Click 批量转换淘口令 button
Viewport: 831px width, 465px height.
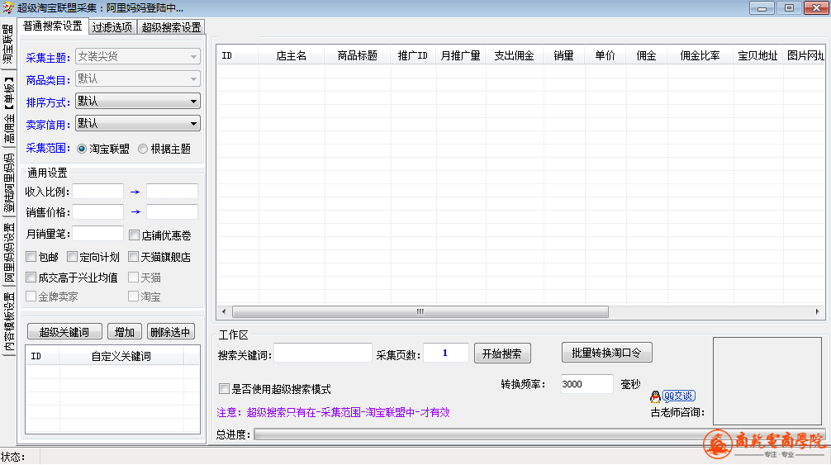pyautogui.click(x=606, y=353)
